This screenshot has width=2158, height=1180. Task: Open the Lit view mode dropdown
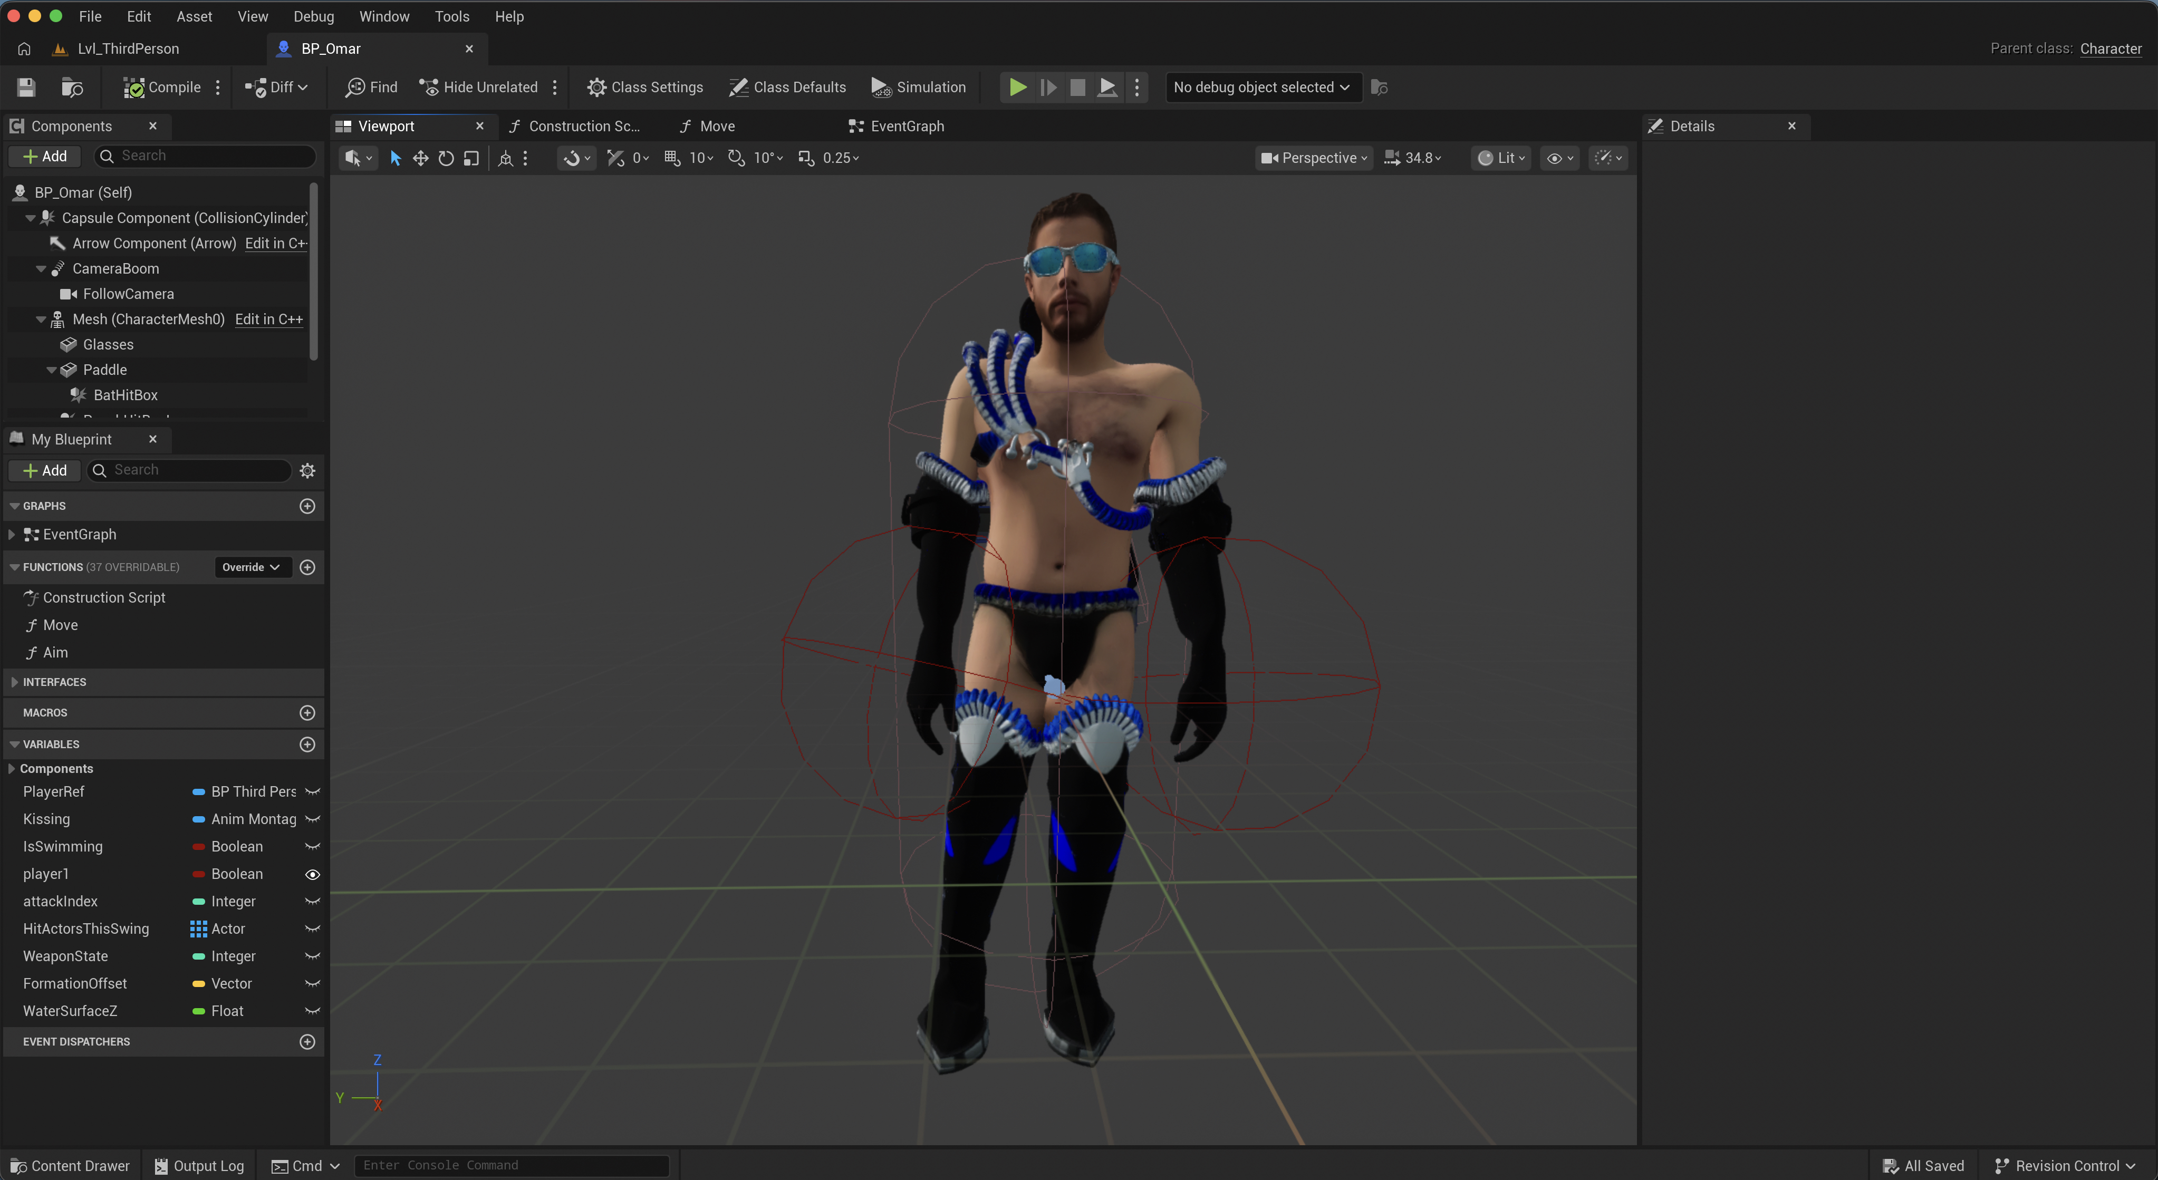pos(1500,158)
